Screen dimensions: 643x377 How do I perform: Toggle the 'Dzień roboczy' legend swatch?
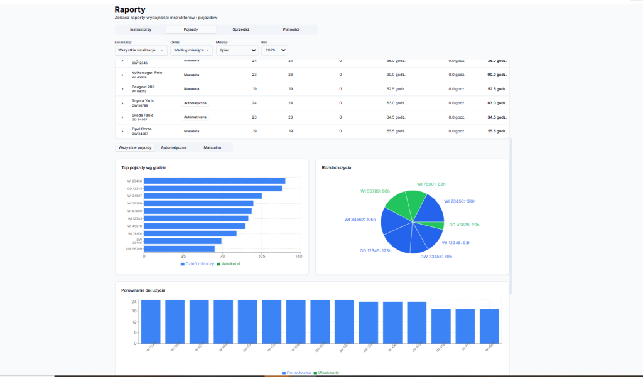183,264
